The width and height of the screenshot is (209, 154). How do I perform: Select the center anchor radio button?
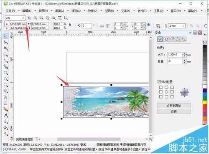tap(166, 92)
